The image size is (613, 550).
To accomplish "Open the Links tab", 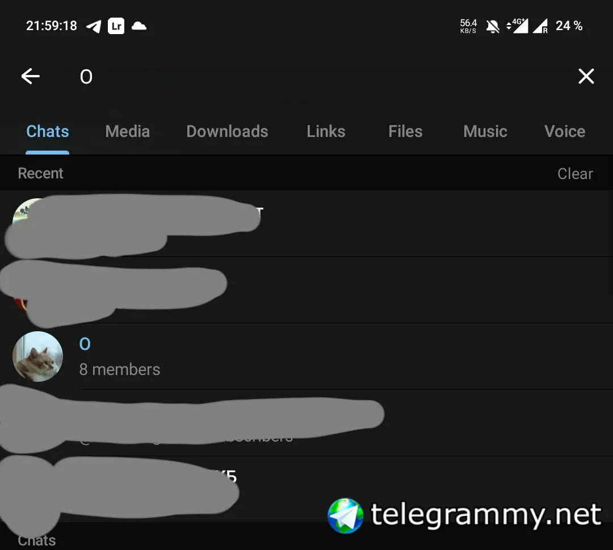I will click(x=326, y=131).
